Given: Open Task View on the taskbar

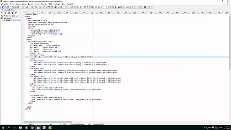Looking at the screenshot, I should pos(14,127).
